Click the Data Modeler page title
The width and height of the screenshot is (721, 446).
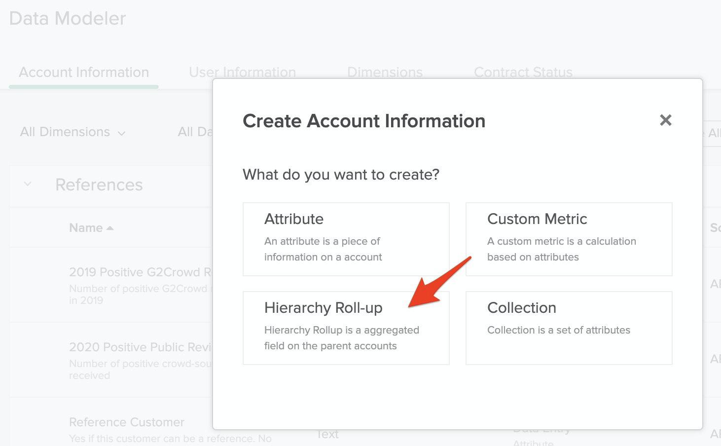pos(68,19)
